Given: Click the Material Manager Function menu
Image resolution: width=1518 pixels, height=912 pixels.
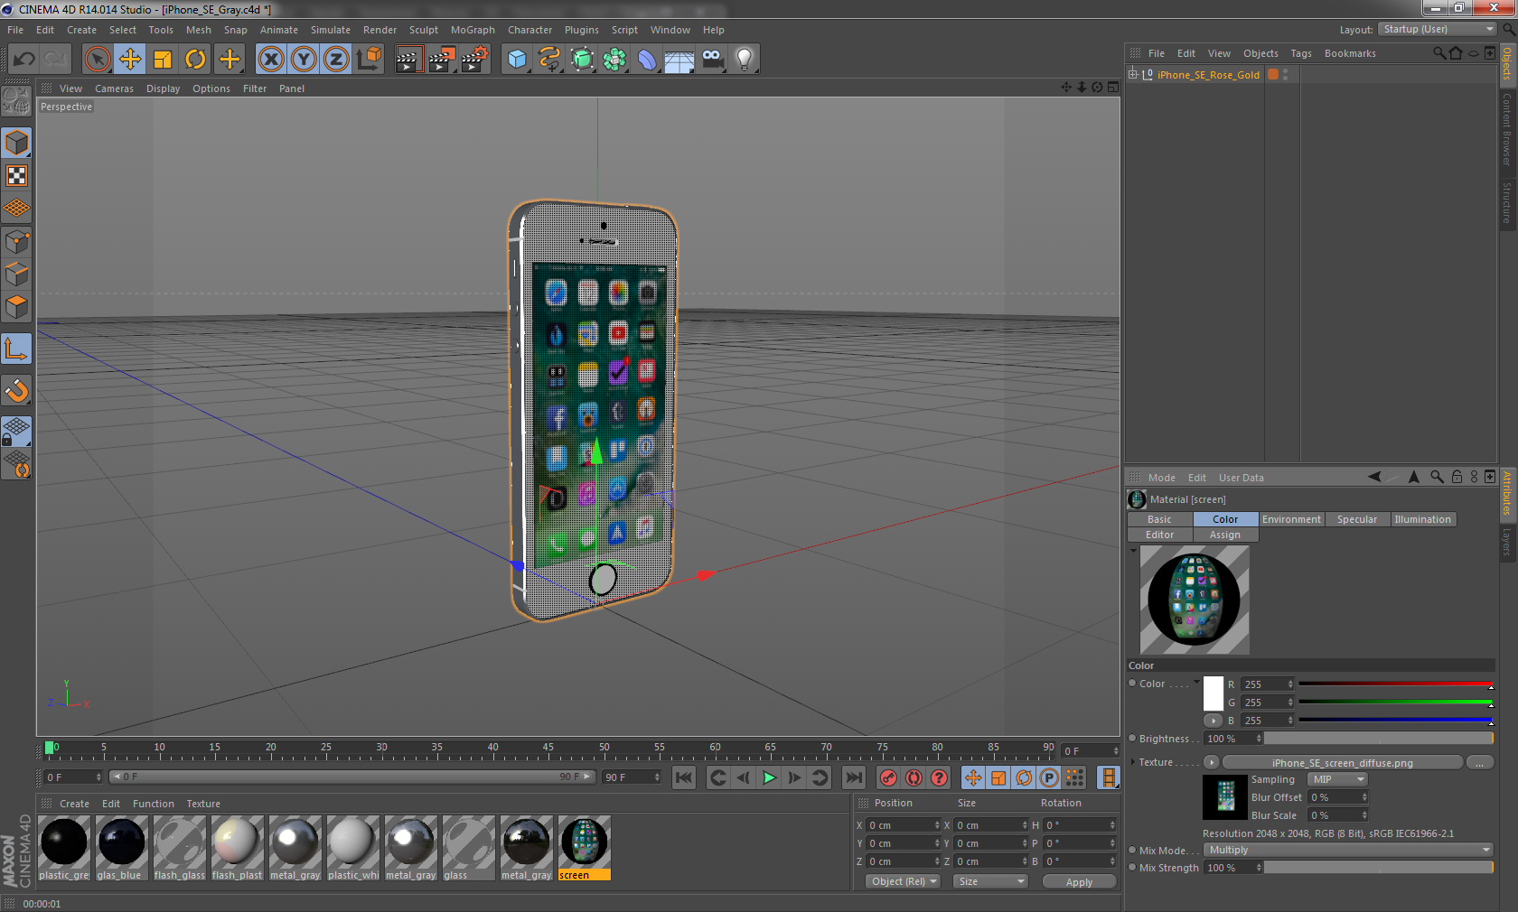Looking at the screenshot, I should (154, 804).
